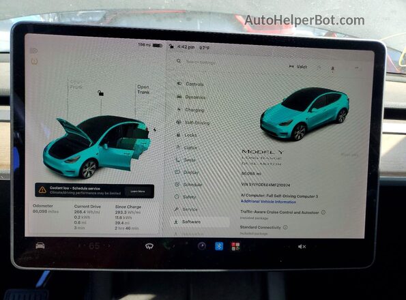Tap the Model Y car image
The image size is (406, 300).
(x=305, y=114)
